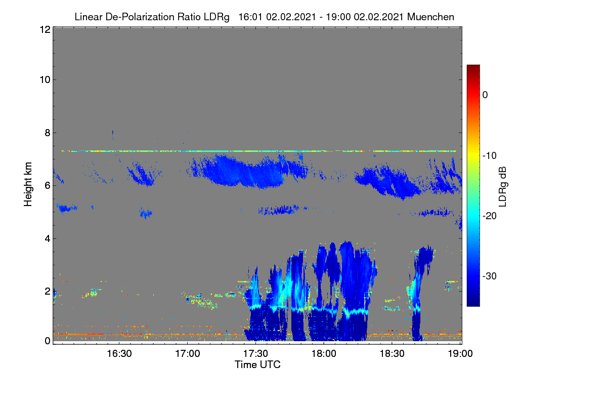Click the plot title text
This screenshot has height=405, width=607.
(x=264, y=17)
